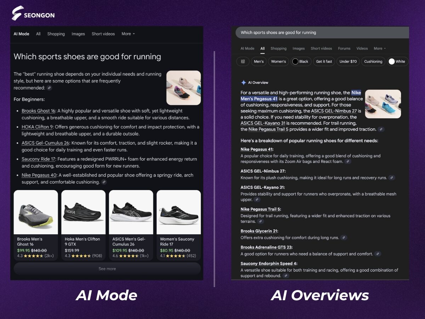Click link icon after 'improved traction.' sentence
This screenshot has height=319, width=425.
point(381,129)
